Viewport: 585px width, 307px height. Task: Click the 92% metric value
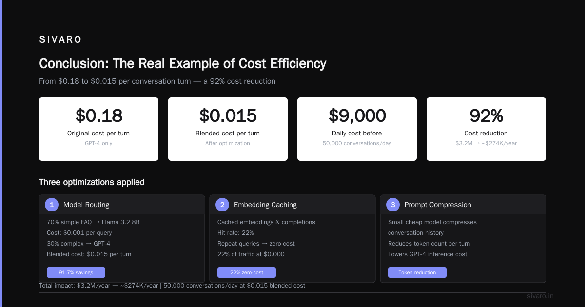pos(486,115)
